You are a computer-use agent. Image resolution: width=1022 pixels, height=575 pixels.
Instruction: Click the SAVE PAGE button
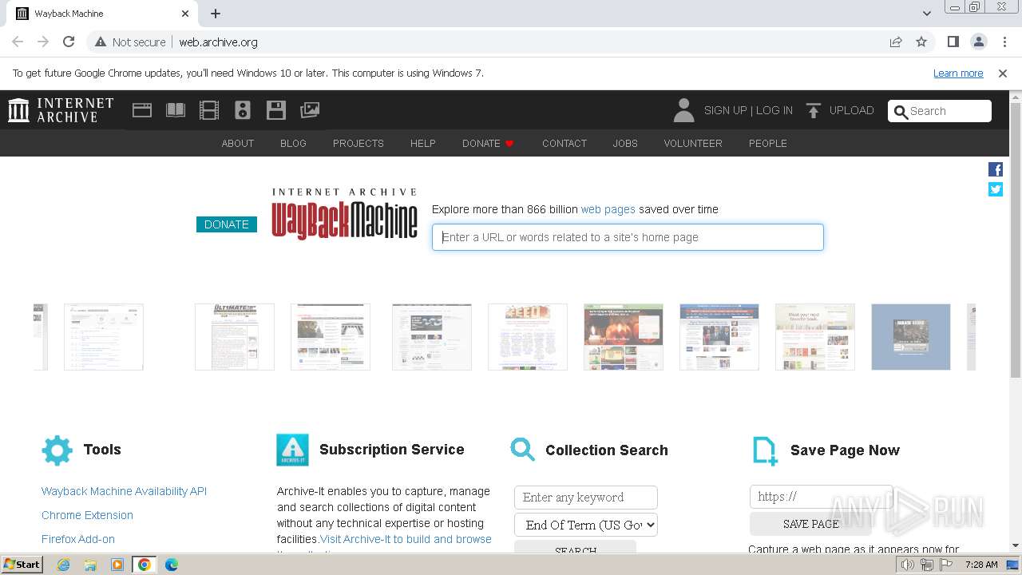point(810,524)
